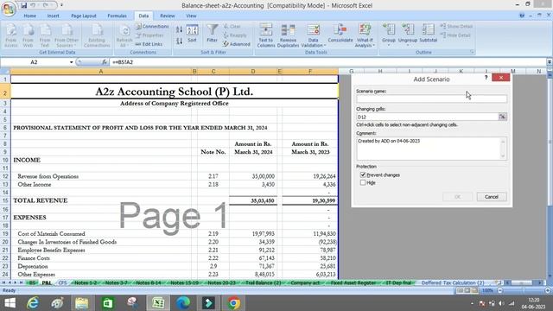Open Notes 1-2 sheet tab
The image size is (553, 311).
pyautogui.click(x=86, y=282)
